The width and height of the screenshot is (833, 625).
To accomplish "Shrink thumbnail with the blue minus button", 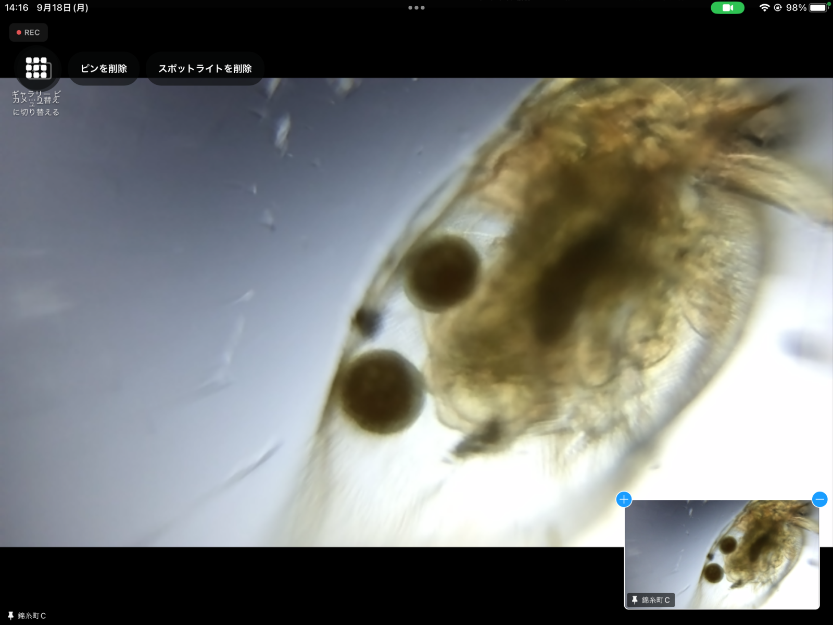I will point(819,499).
